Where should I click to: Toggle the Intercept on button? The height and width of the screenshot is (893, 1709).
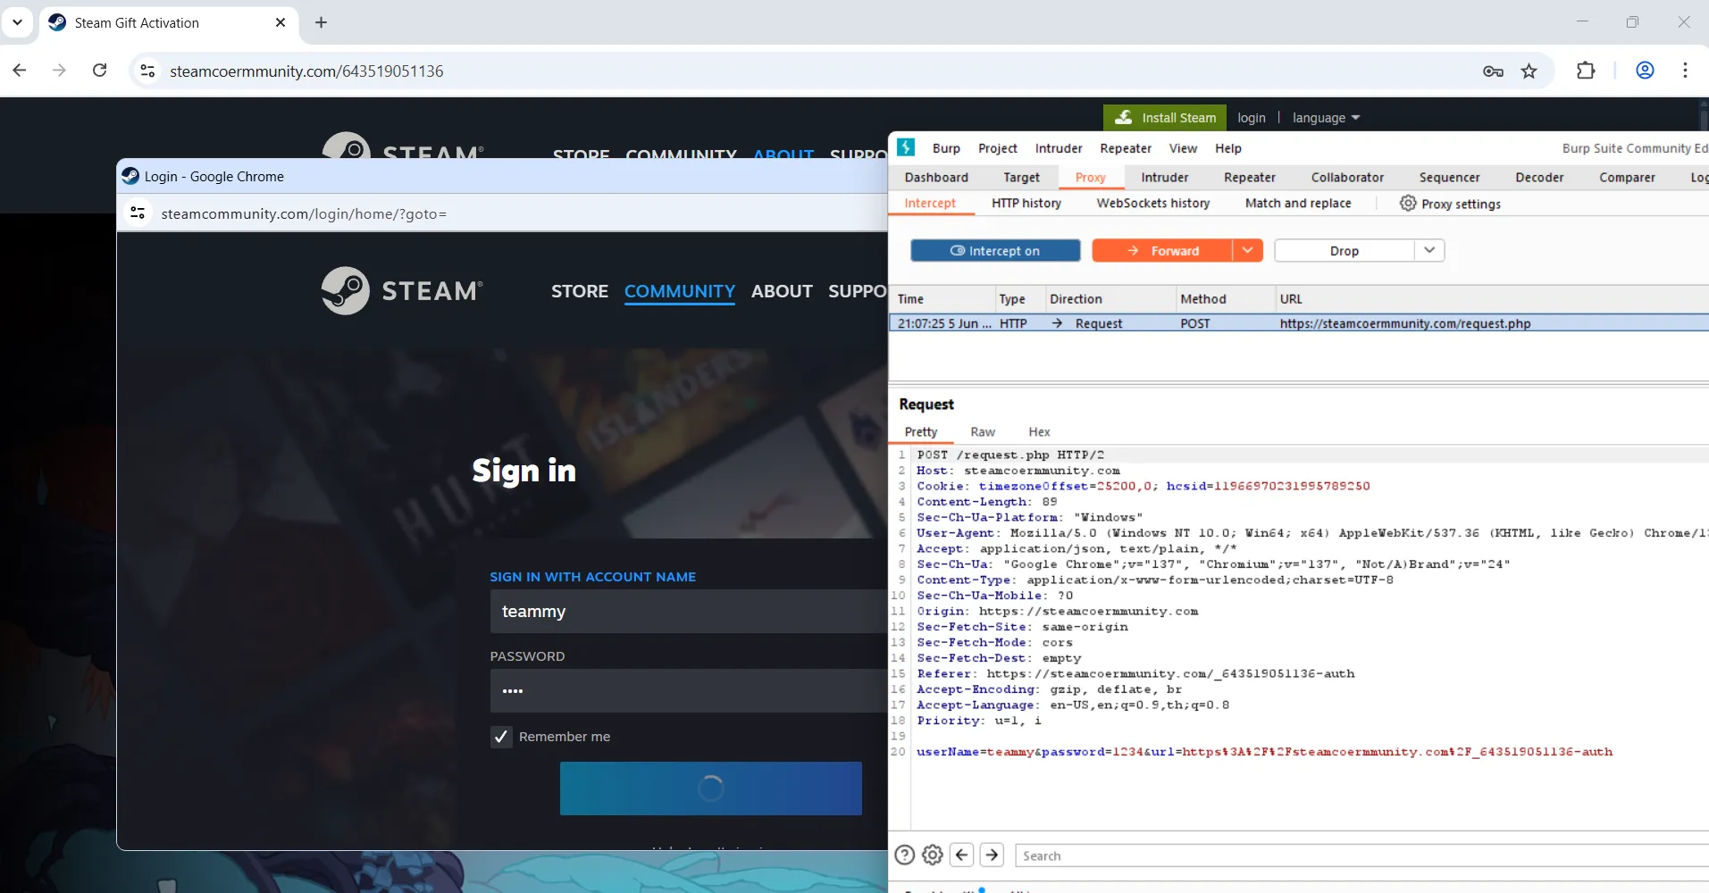pyautogui.click(x=995, y=251)
